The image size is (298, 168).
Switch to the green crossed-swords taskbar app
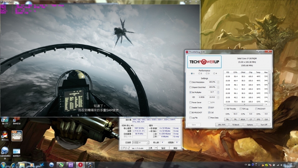61,165
